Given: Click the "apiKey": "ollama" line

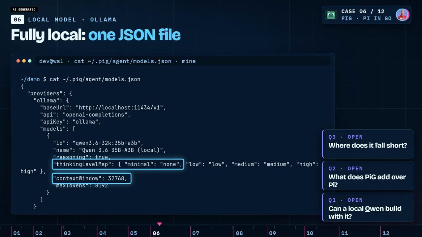Looking at the screenshot, I should (x=71, y=122).
